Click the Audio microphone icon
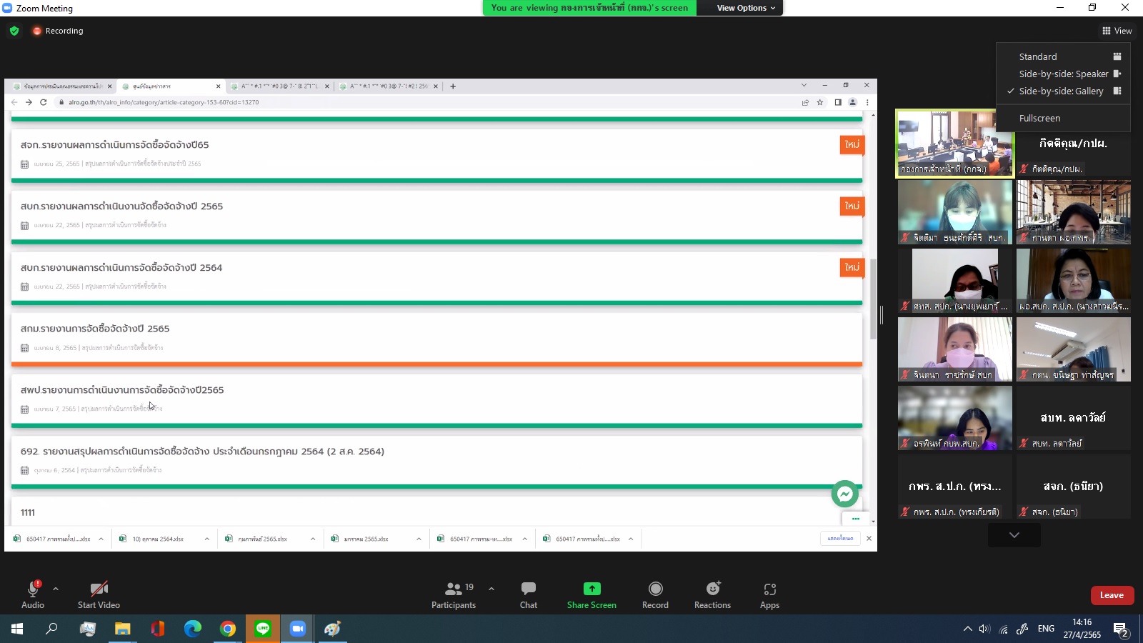The image size is (1143, 643). click(x=33, y=589)
